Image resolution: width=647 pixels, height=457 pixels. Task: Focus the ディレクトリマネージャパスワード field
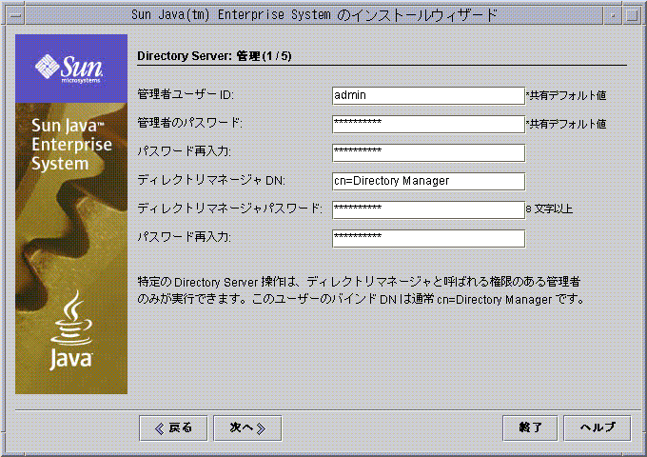point(428,210)
